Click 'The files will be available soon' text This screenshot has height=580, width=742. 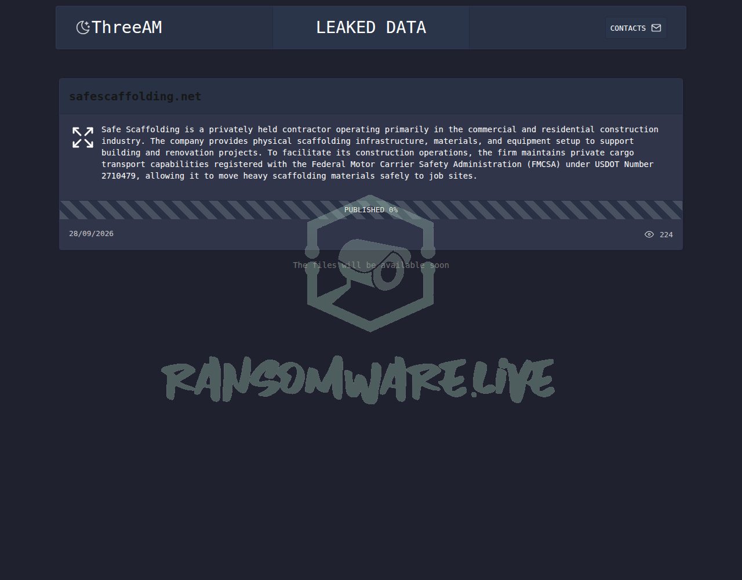(x=371, y=265)
